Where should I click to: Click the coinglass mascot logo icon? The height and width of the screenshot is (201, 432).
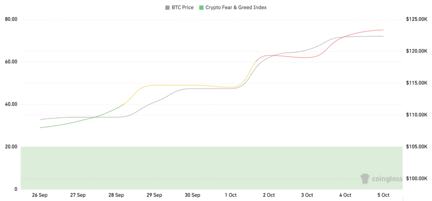point(365,178)
